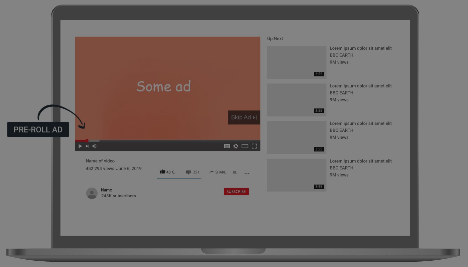Toggle subscription with the SUBSCRIBE button
This screenshot has height=267, width=468.
tap(236, 191)
